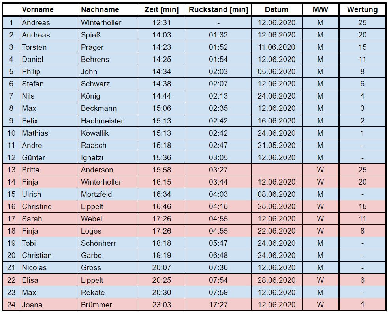This screenshot has width=389, height=314.
Task: Select the M/W column header
Action: [320, 10]
